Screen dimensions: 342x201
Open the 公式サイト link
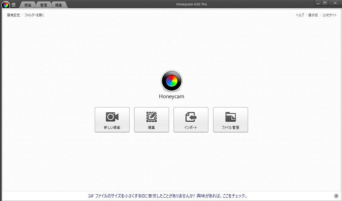coord(329,15)
